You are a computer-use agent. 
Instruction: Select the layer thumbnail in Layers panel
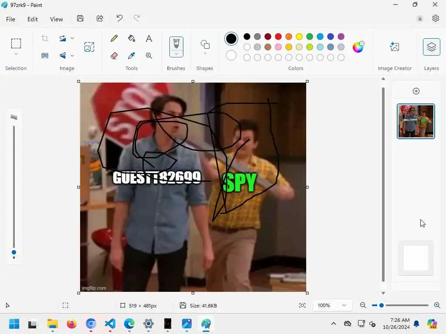(416, 121)
